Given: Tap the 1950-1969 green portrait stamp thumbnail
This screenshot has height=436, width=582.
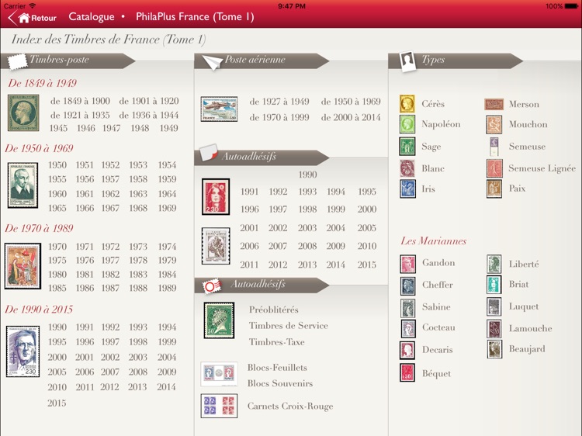Looking at the screenshot, I should pyautogui.click(x=23, y=185).
